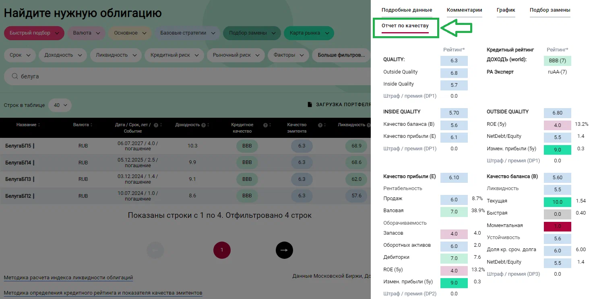Open rows-per-page dropdown showing 40
This screenshot has width=595, height=299.
click(x=60, y=105)
